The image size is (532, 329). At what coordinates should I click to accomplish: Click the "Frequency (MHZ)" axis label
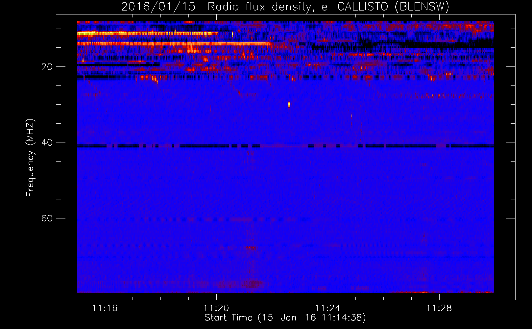click(x=30, y=158)
